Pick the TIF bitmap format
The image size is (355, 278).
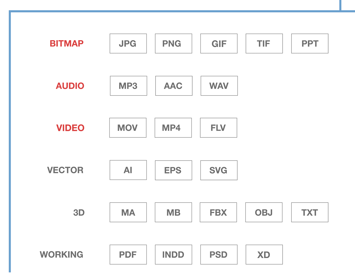(x=264, y=43)
